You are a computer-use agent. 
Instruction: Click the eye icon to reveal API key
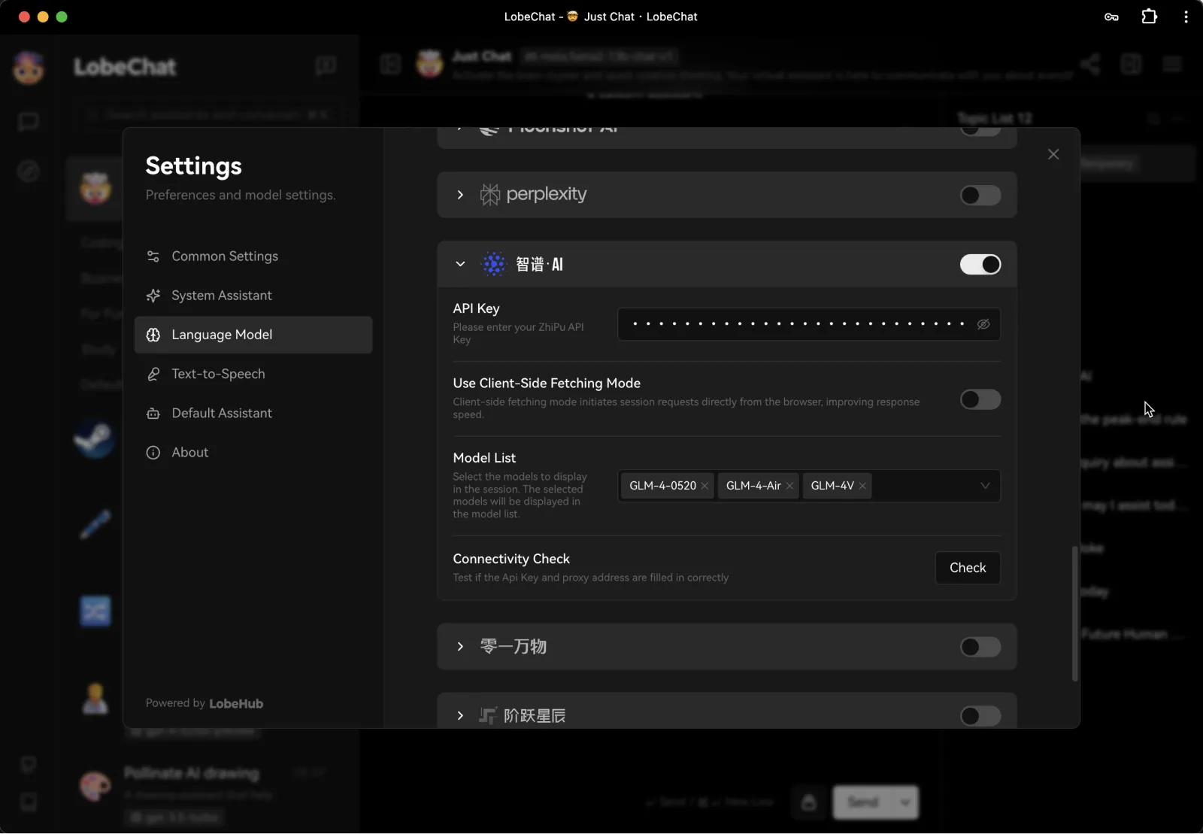tap(983, 324)
